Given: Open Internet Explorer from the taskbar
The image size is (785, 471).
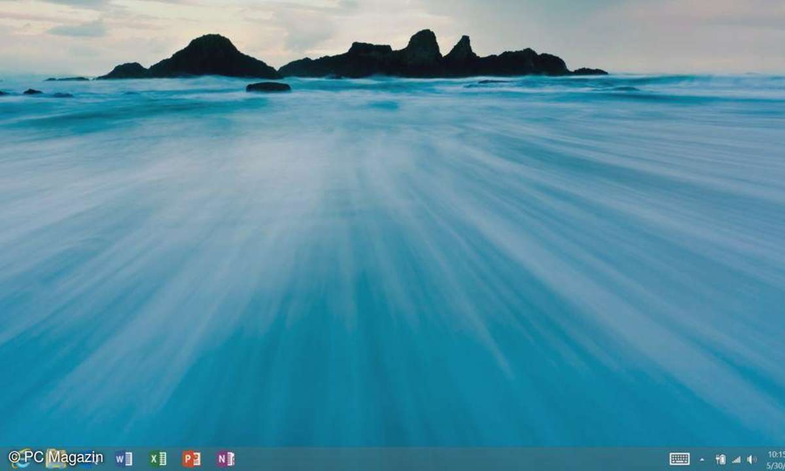Looking at the screenshot, I should coord(21,458).
